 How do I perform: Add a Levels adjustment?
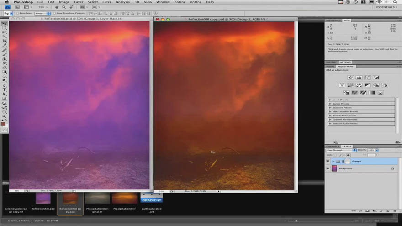coord(359,77)
